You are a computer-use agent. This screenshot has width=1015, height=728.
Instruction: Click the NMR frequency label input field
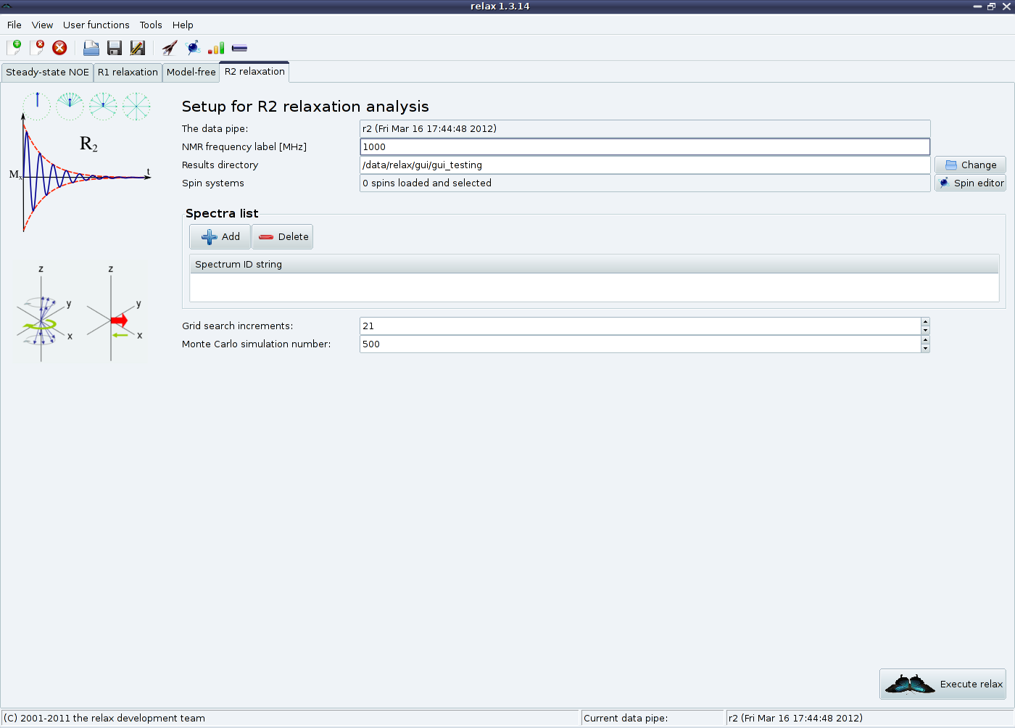click(644, 147)
